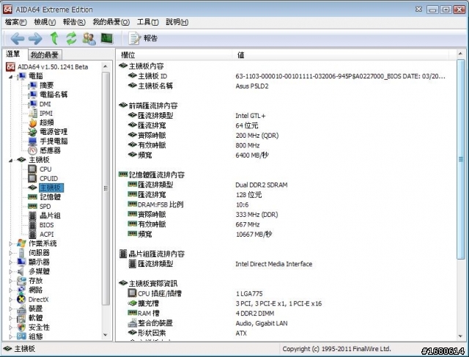469x357 pixels.
Task: Select the CPUID tree item
Action: pyautogui.click(x=48, y=178)
